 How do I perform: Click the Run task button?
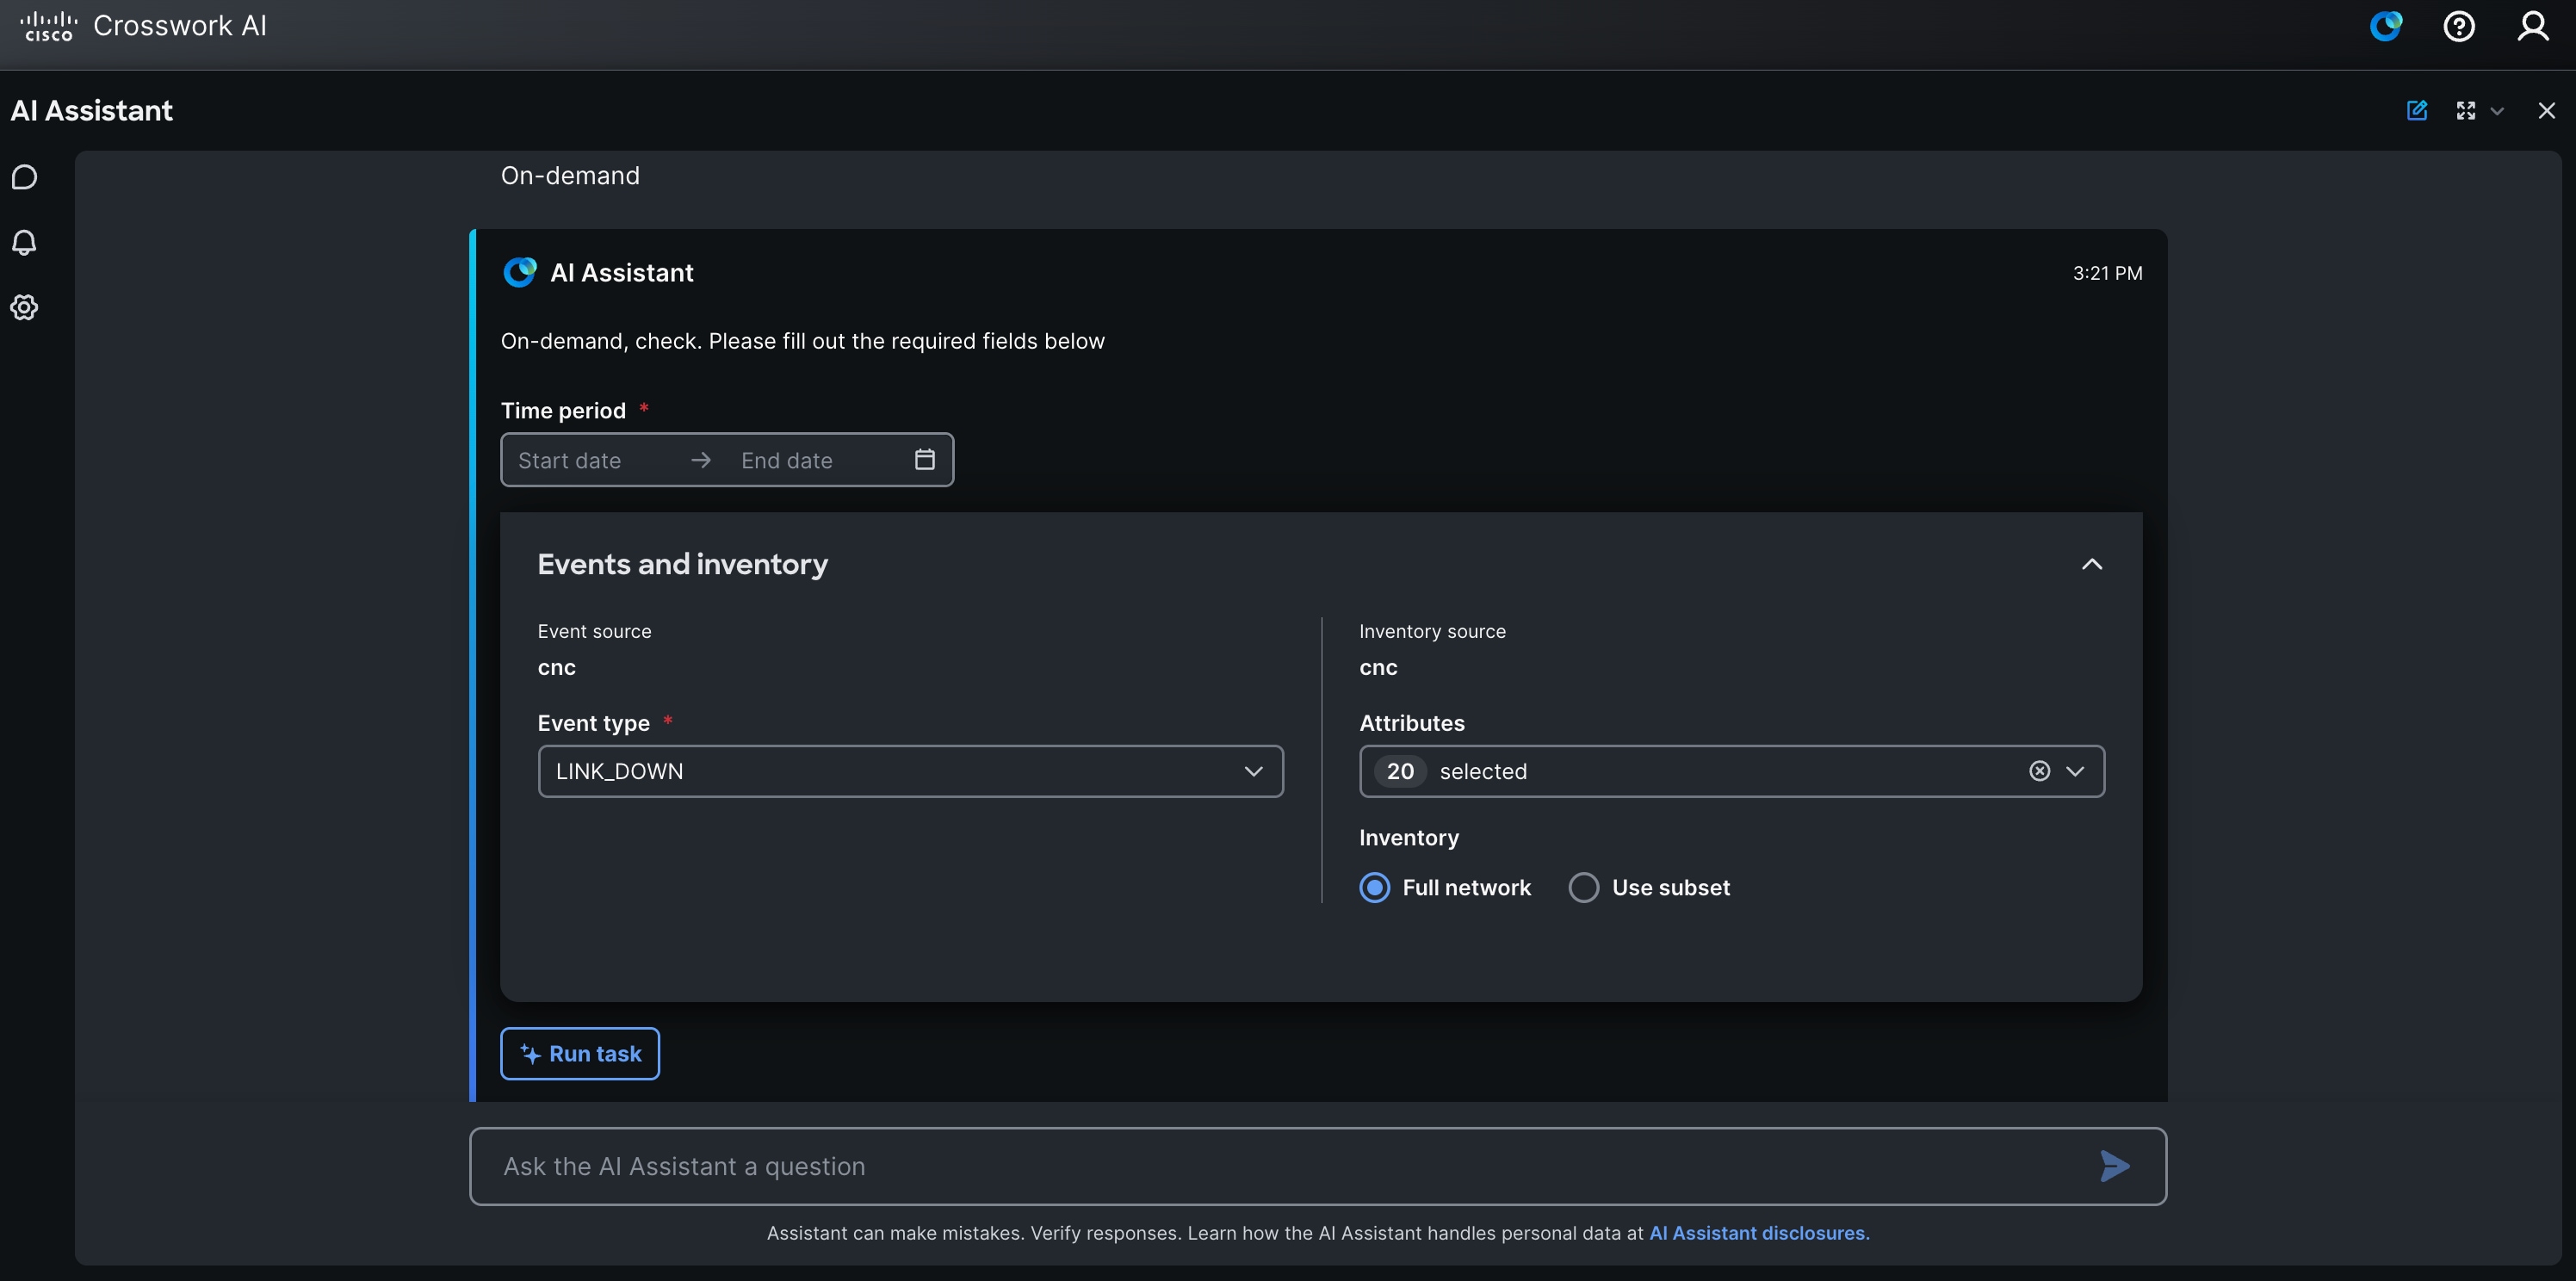(x=580, y=1054)
